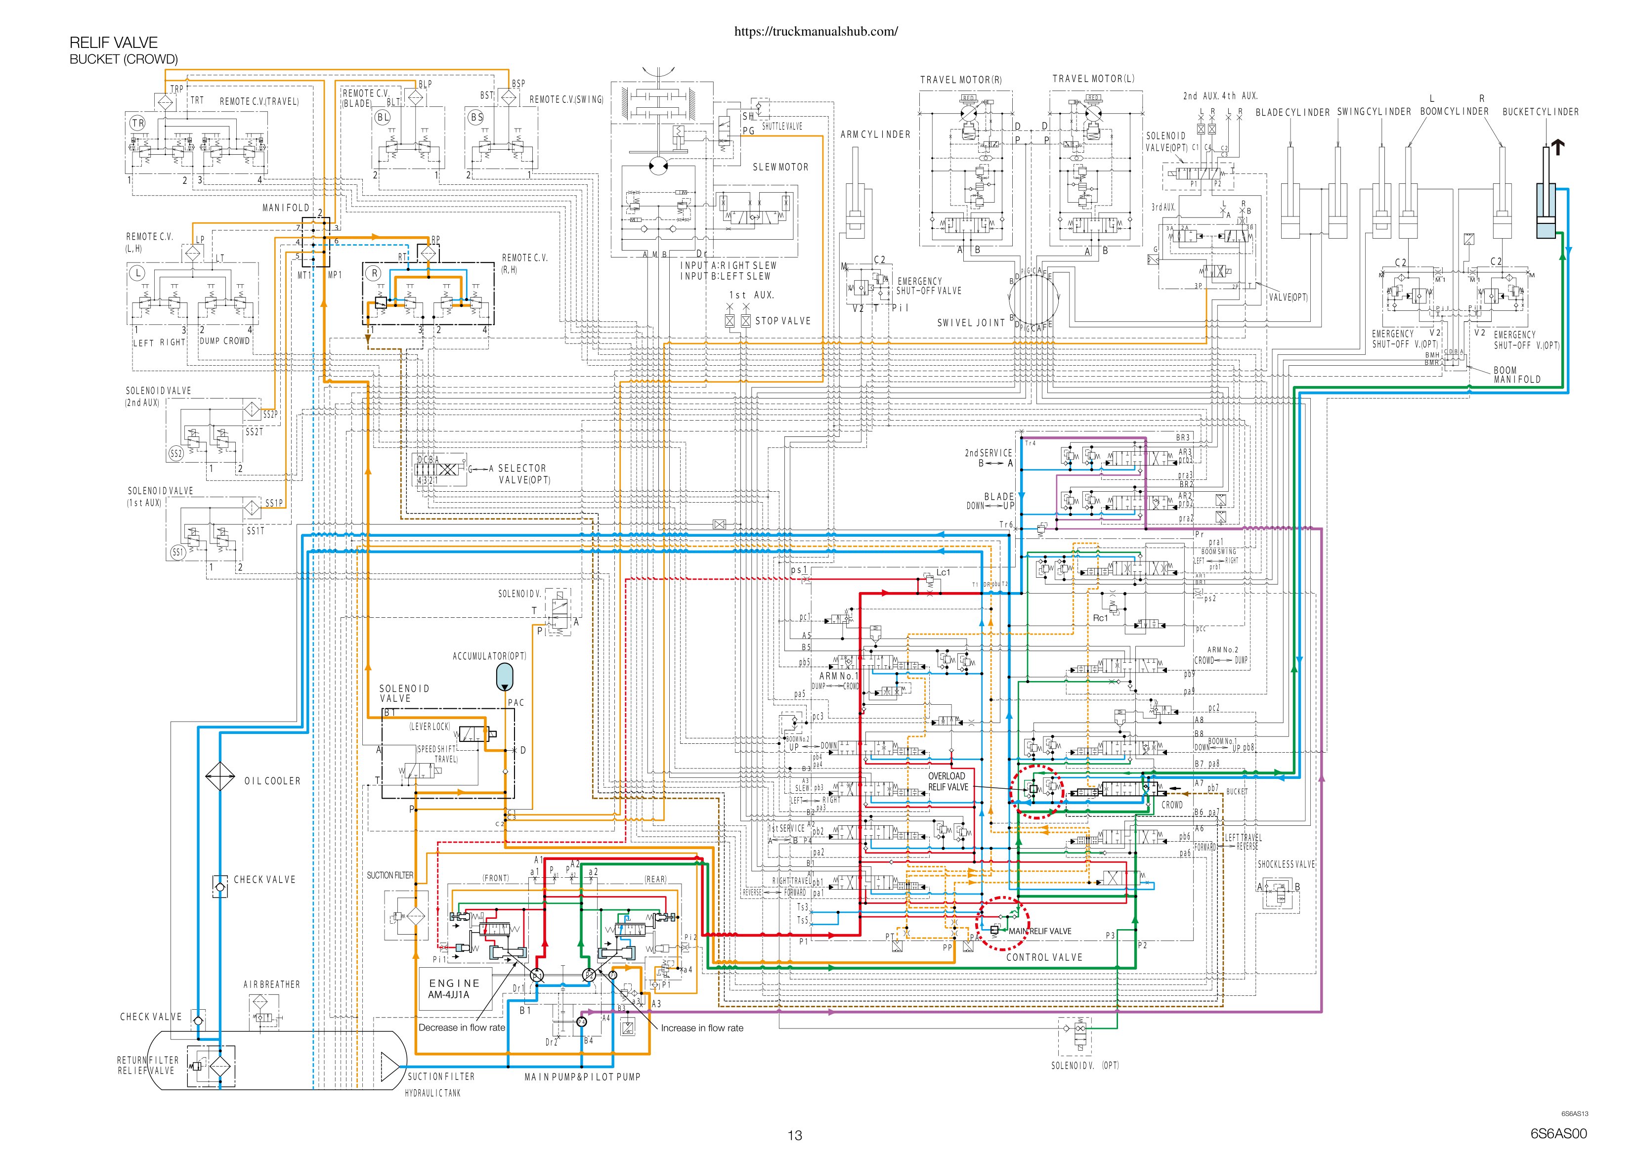The width and height of the screenshot is (1635, 1156).
Task: Click the Increase in flow rate annotation
Action: [x=702, y=1028]
